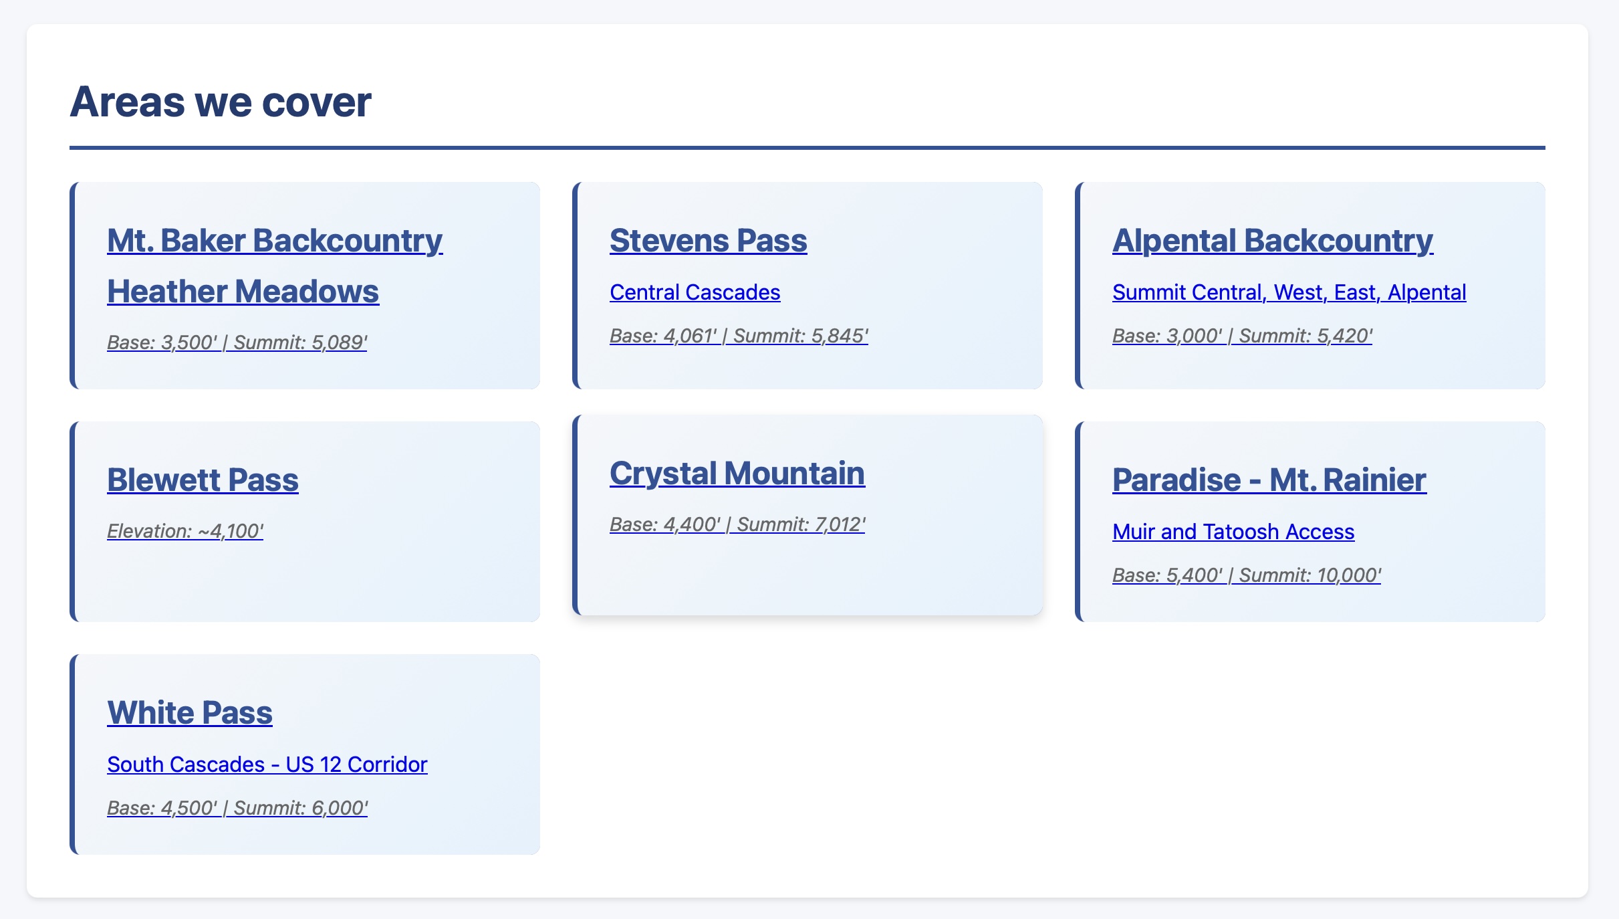1619x919 pixels.
Task: Click Summit Central, West, East, Alpental link
Action: coord(1289,292)
